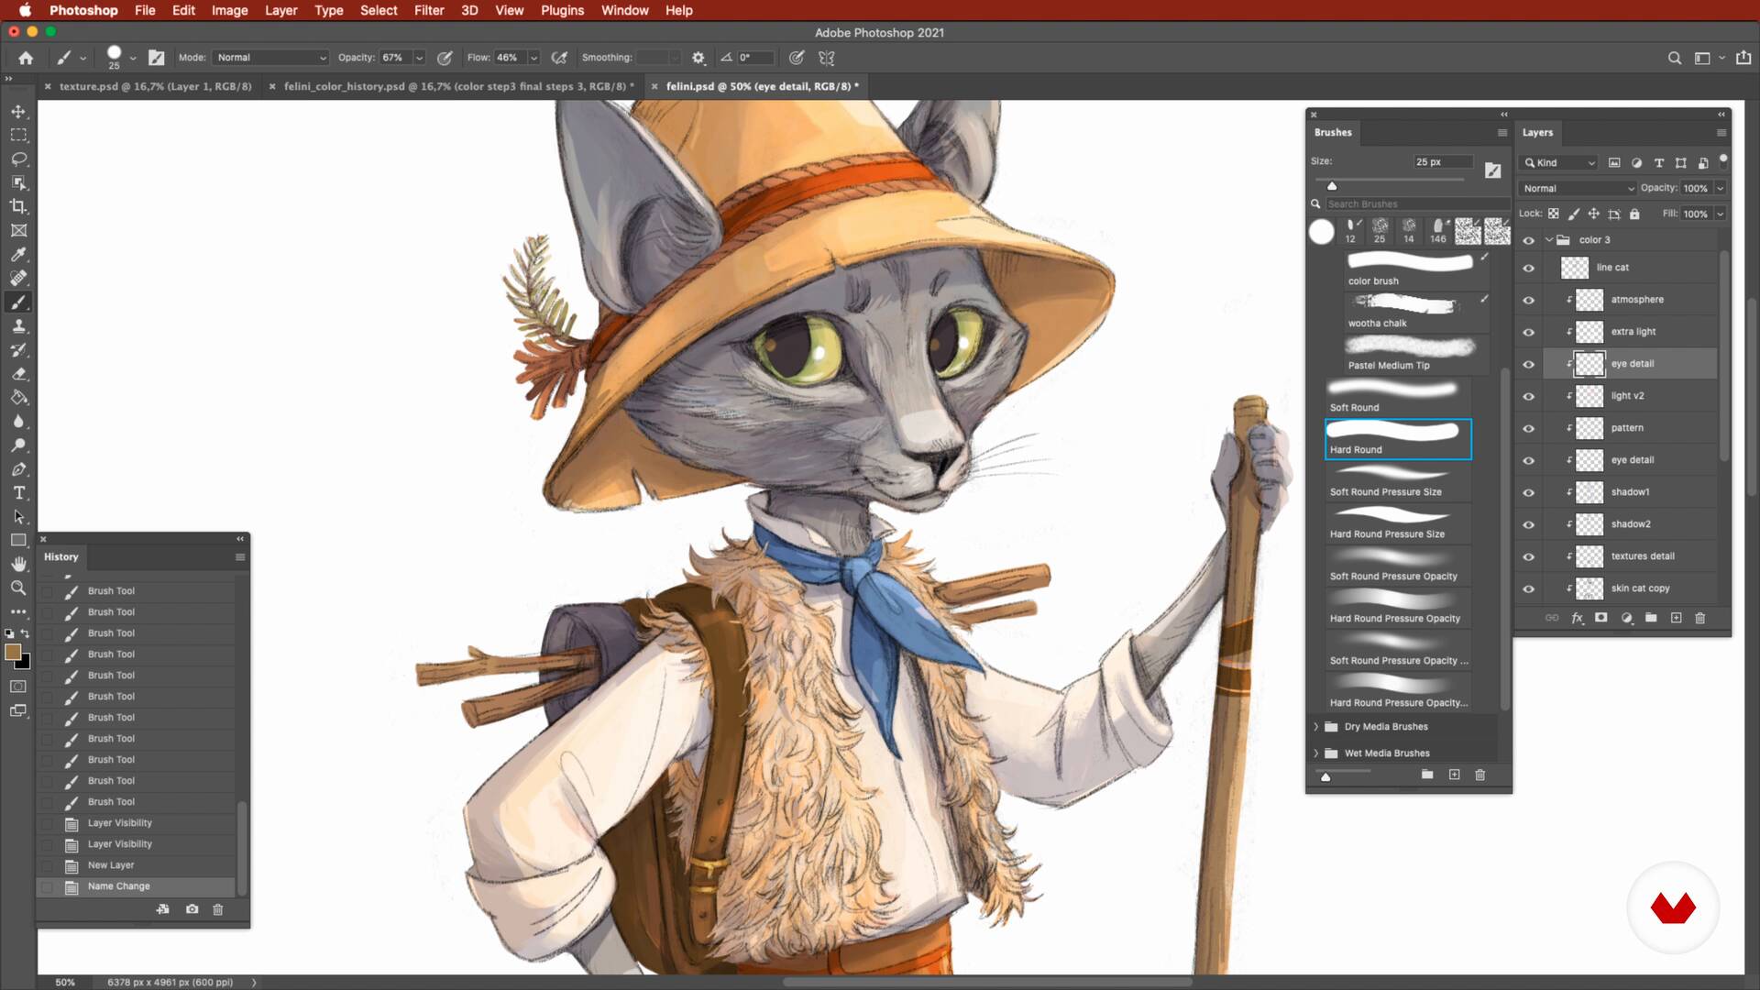Select the Hard Round brush preset
This screenshot has height=990, width=1760.
click(1398, 439)
